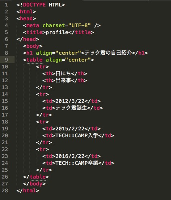This screenshot has height=200, width=171.
Task: Click the text TECH::CAMP卒業
Action: point(77,163)
